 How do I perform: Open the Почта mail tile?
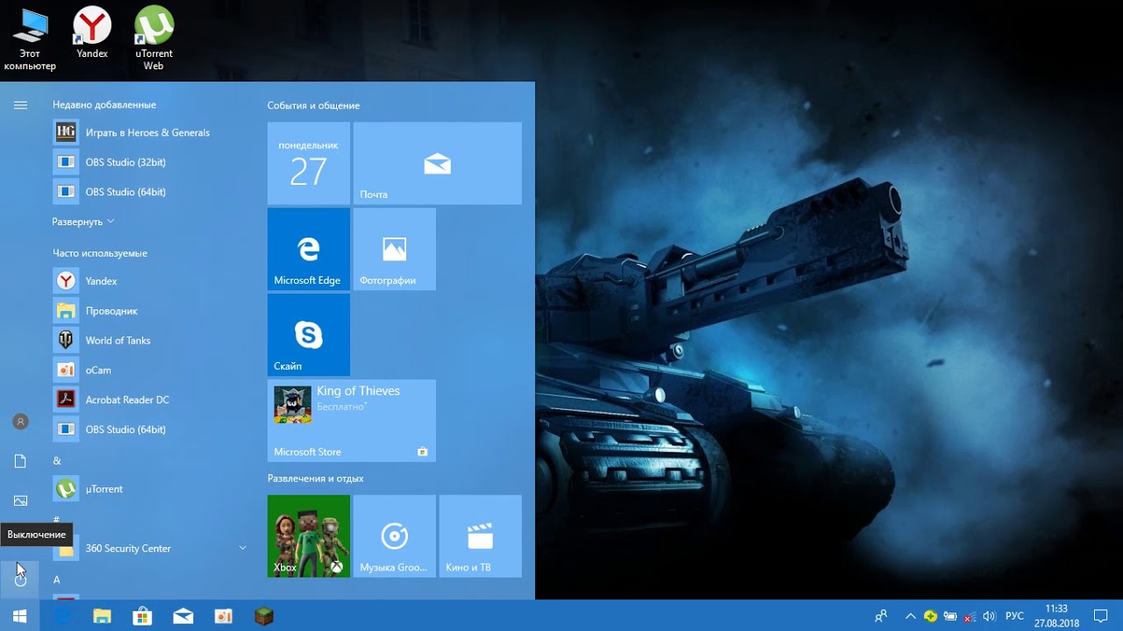coord(438,163)
